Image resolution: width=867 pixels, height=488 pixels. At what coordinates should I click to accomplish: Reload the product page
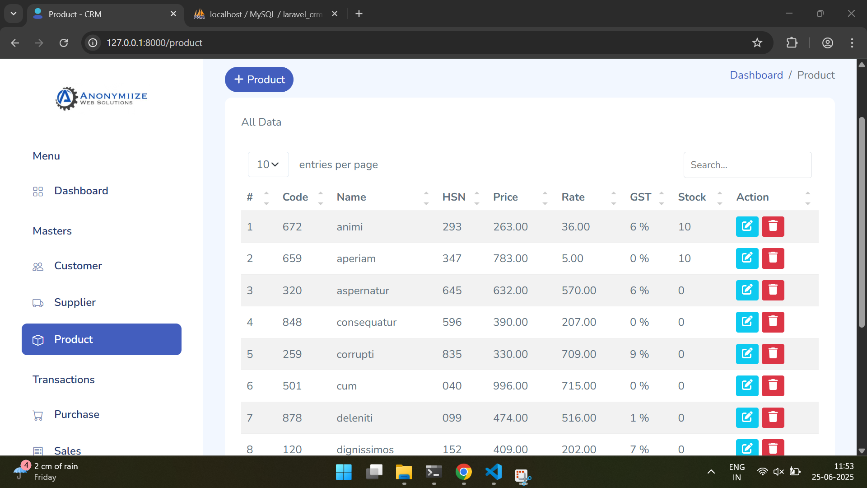[x=64, y=43]
